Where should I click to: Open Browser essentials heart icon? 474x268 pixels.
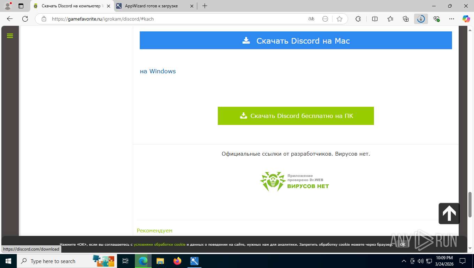pos(436,19)
